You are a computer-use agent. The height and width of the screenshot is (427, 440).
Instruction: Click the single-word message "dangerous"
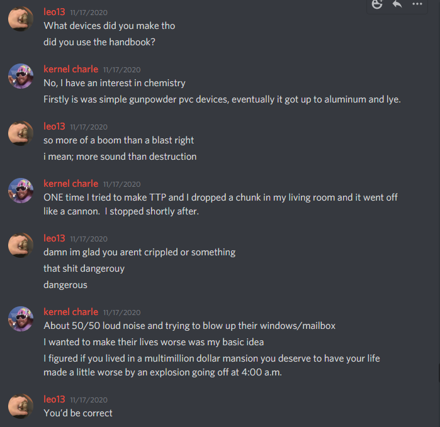coord(65,285)
